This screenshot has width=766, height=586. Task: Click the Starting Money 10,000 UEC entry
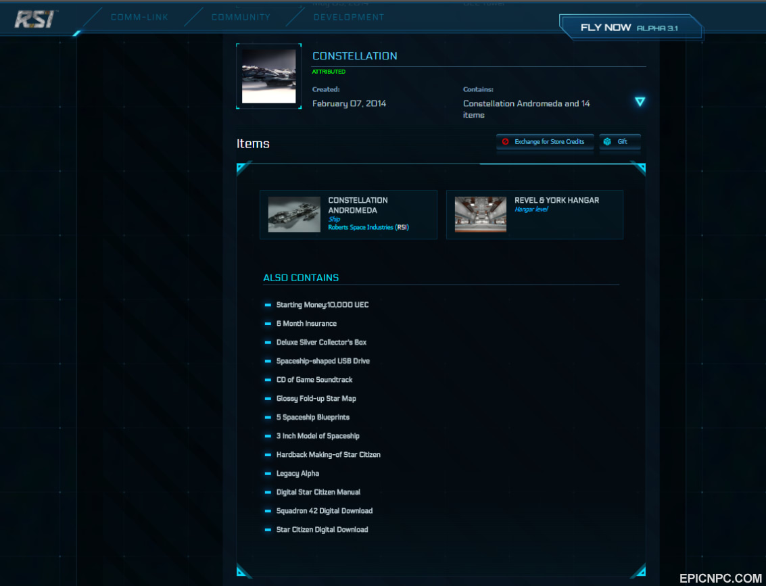pos(322,305)
